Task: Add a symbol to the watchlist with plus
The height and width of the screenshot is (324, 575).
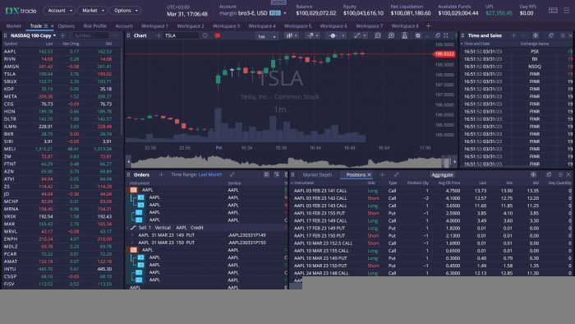Action: pyautogui.click(x=62, y=35)
